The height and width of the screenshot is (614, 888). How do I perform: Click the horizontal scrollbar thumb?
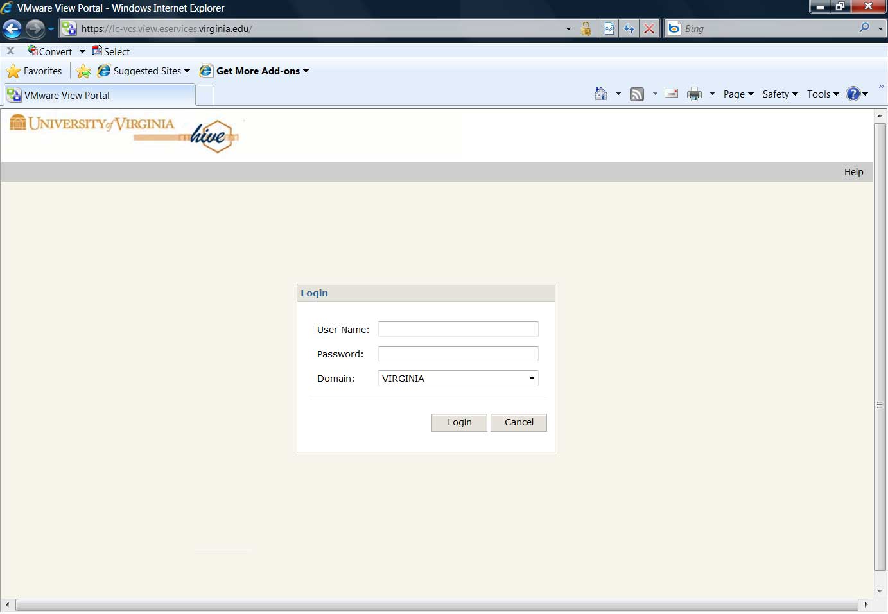(437, 604)
